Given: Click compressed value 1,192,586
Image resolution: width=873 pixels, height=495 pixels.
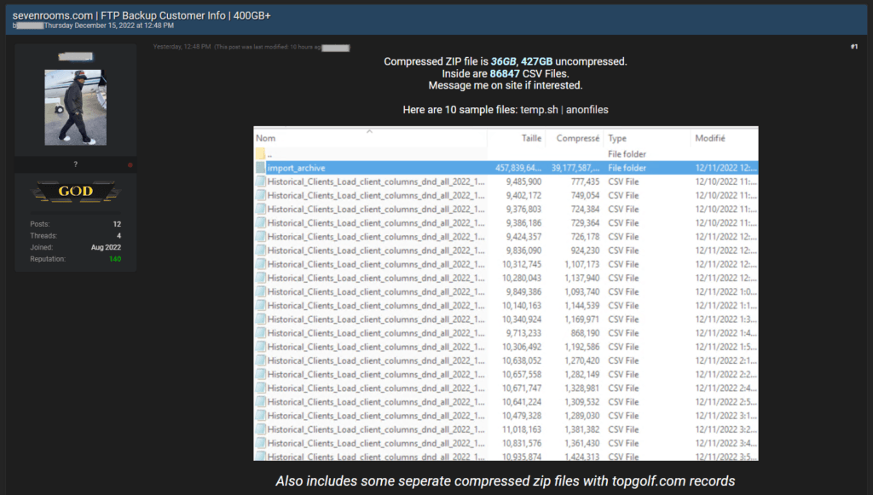Looking at the screenshot, I should (x=581, y=347).
